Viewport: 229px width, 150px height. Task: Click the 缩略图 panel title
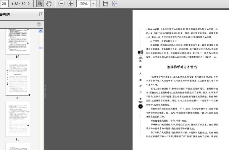[5, 15]
